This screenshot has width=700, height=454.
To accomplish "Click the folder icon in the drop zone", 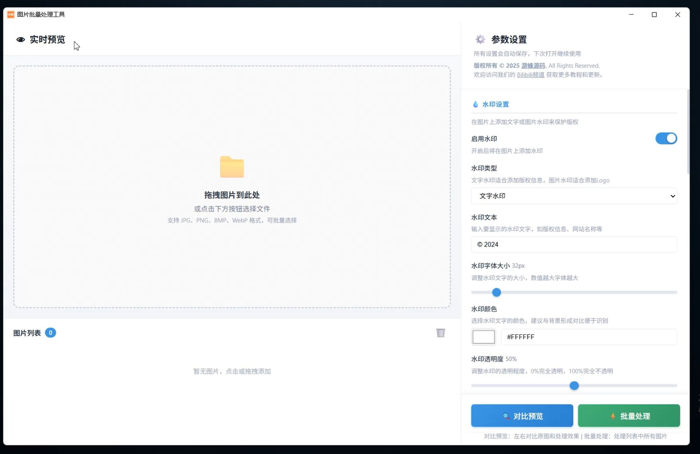I will [232, 167].
